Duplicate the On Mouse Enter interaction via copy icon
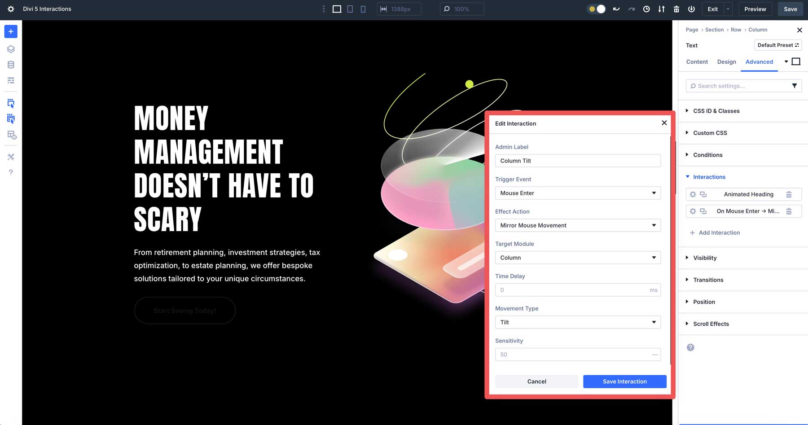Viewport: 808px width, 425px height. tap(703, 211)
